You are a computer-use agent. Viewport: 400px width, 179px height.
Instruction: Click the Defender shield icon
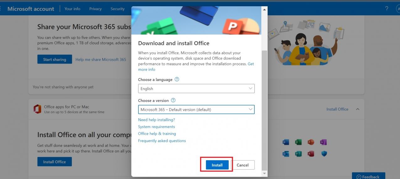(x=324, y=154)
